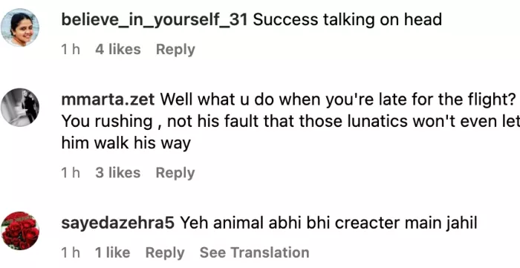Select the 1 h timestamp on sayedazehra5 comment
The width and height of the screenshot is (520, 268).
(x=71, y=252)
